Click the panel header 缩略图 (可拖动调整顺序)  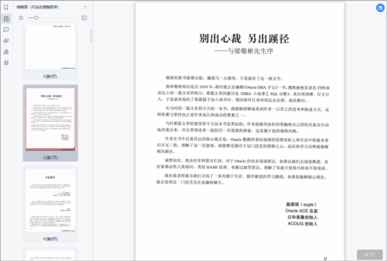pyautogui.click(x=38, y=7)
